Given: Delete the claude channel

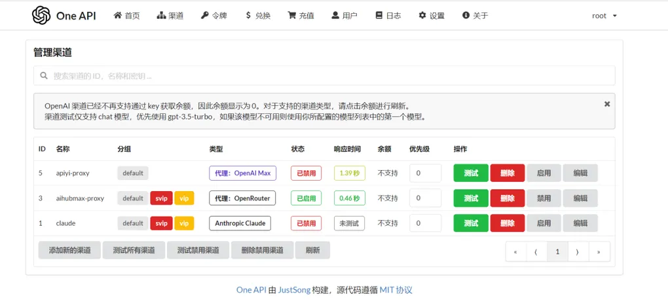Looking at the screenshot, I should coord(508,223).
